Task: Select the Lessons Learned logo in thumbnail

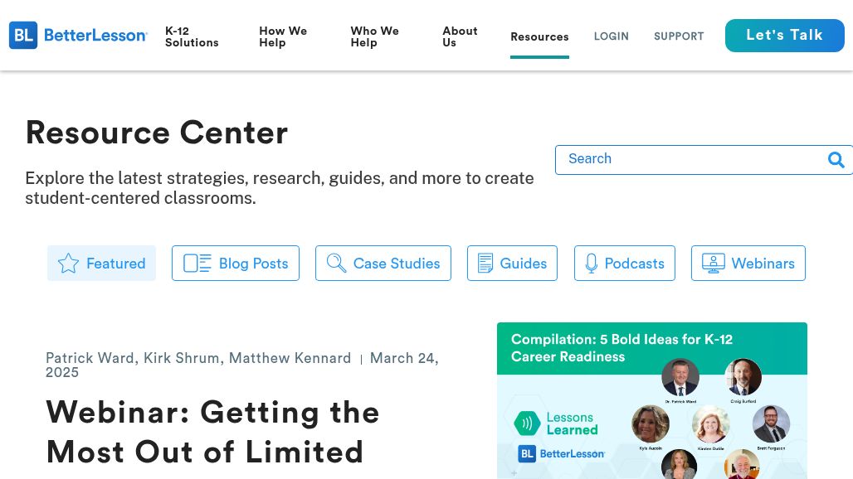Action: pyautogui.click(x=556, y=423)
